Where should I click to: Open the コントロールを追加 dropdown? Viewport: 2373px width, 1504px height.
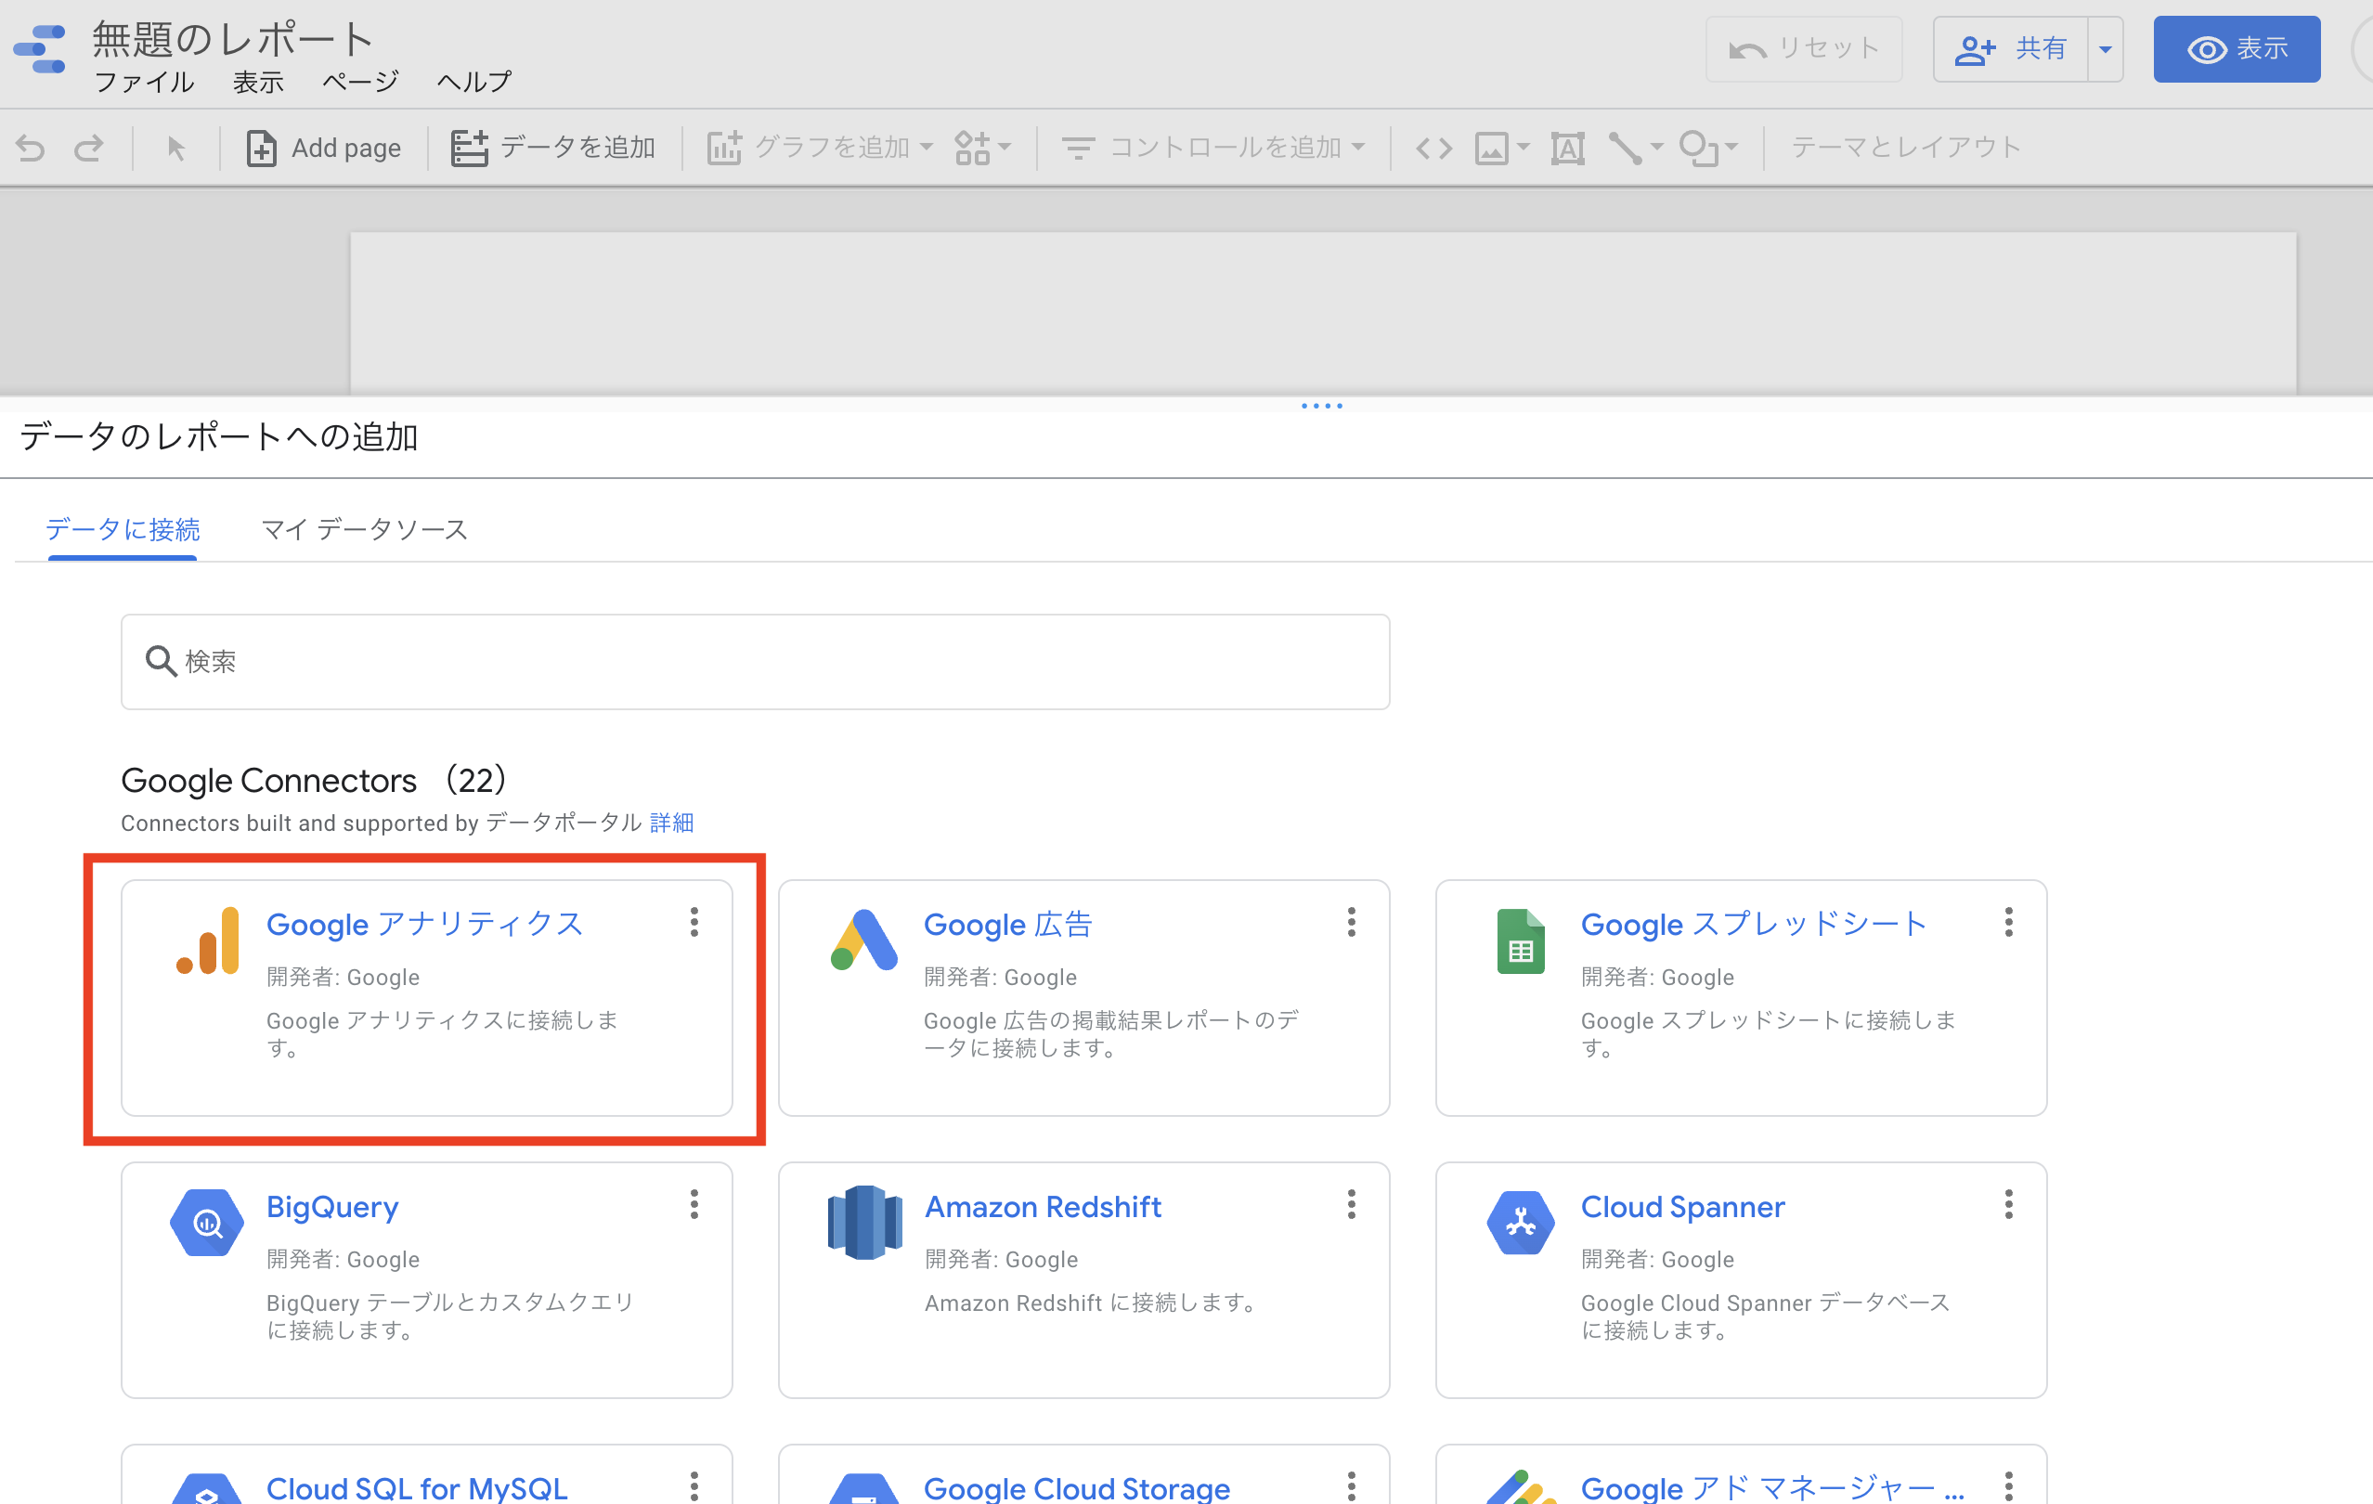[x=1213, y=148]
